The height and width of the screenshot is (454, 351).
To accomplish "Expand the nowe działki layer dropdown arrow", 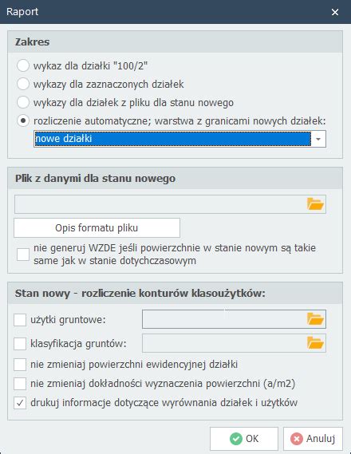I will pyautogui.click(x=318, y=139).
